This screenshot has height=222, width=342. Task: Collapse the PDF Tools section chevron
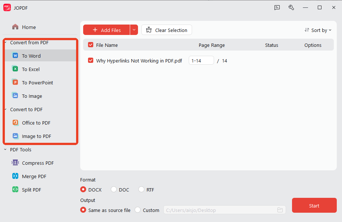5,149
